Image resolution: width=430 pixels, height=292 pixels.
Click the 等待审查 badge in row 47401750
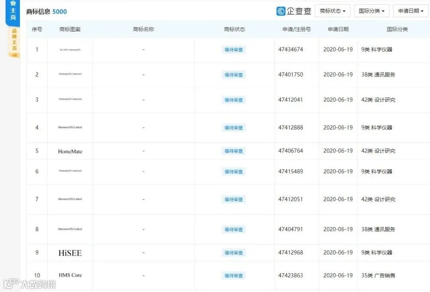click(234, 75)
